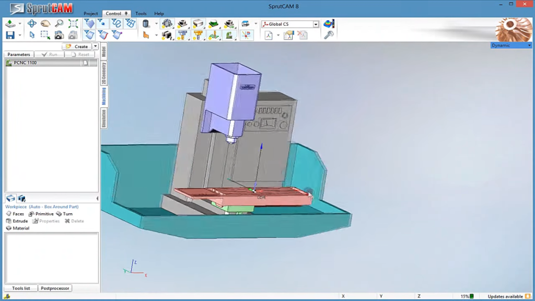The image size is (535, 301).
Task: Open dropdown arrow next to Create
Action: click(96, 47)
